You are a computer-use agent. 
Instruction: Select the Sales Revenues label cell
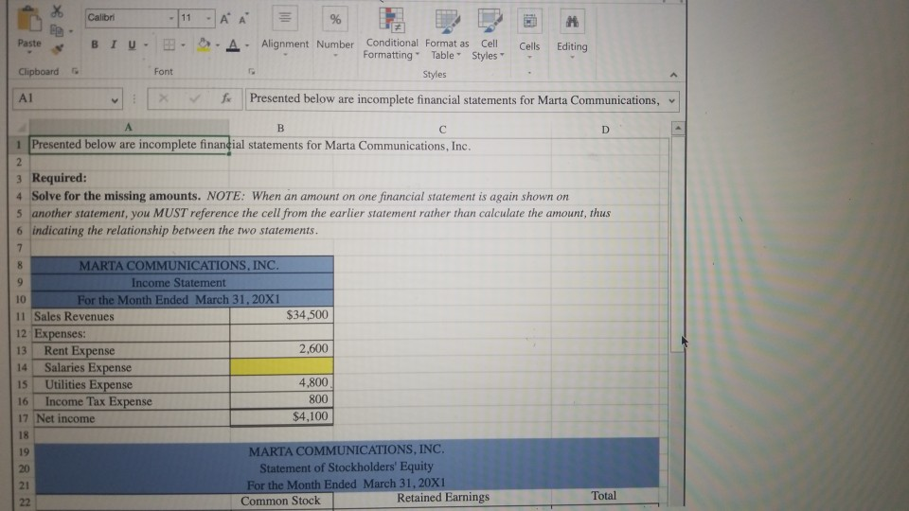[130, 316]
